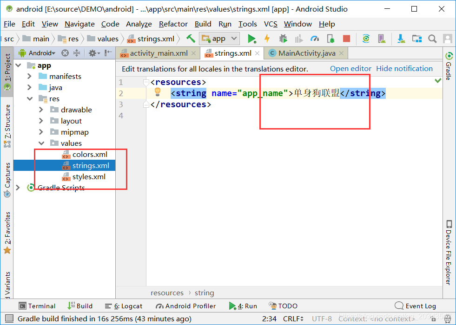The height and width of the screenshot is (325, 456).
Task: Toggle the Structure side panel
Action: click(x=7, y=125)
